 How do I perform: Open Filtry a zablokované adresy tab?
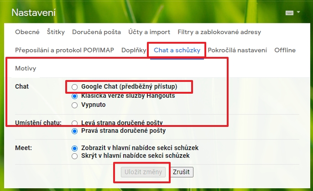click(x=219, y=32)
